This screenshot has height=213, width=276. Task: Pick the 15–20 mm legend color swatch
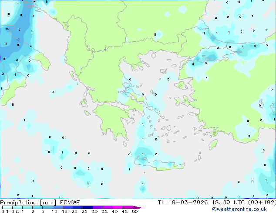click(x=67, y=207)
